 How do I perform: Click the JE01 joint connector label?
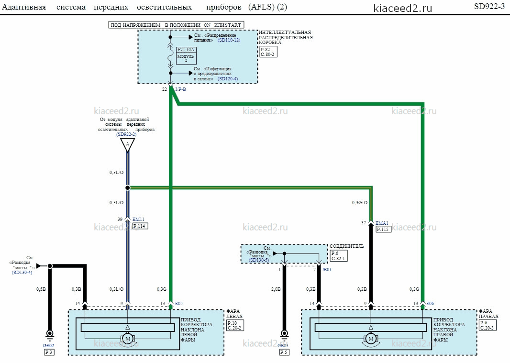tap(327, 270)
